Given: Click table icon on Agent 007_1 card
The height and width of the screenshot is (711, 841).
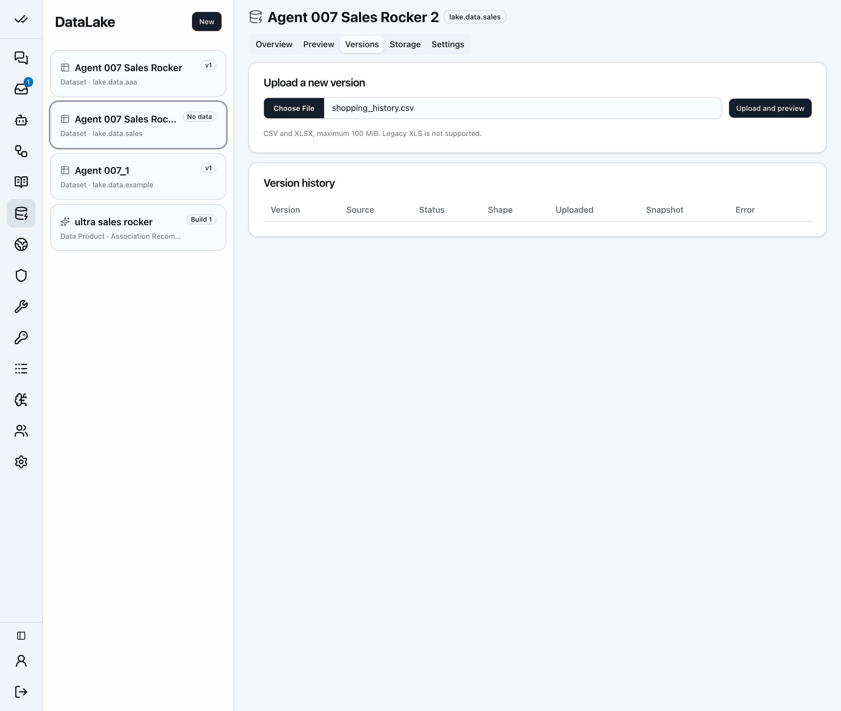Looking at the screenshot, I should point(65,170).
